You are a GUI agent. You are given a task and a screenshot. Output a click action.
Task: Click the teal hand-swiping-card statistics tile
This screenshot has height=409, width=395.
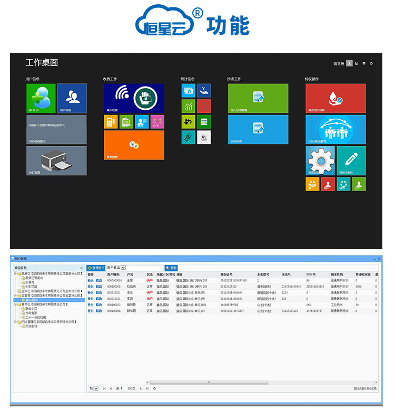pyautogui.click(x=188, y=137)
